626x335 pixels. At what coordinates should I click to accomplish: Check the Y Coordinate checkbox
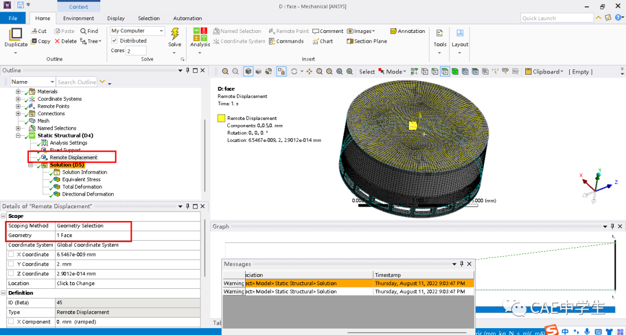click(11, 264)
